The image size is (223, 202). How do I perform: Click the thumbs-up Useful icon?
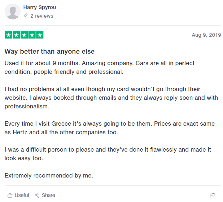point(10,195)
